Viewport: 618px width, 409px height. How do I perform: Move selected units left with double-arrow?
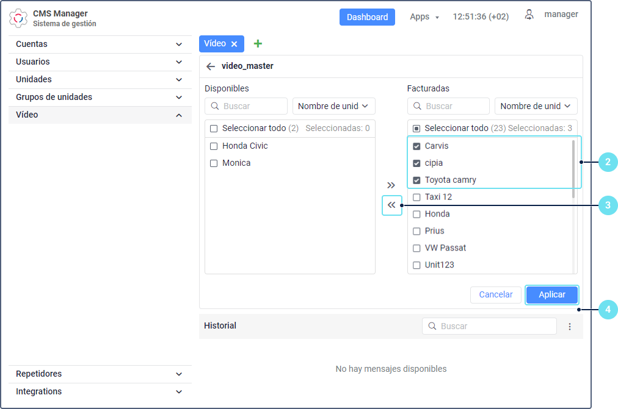391,205
